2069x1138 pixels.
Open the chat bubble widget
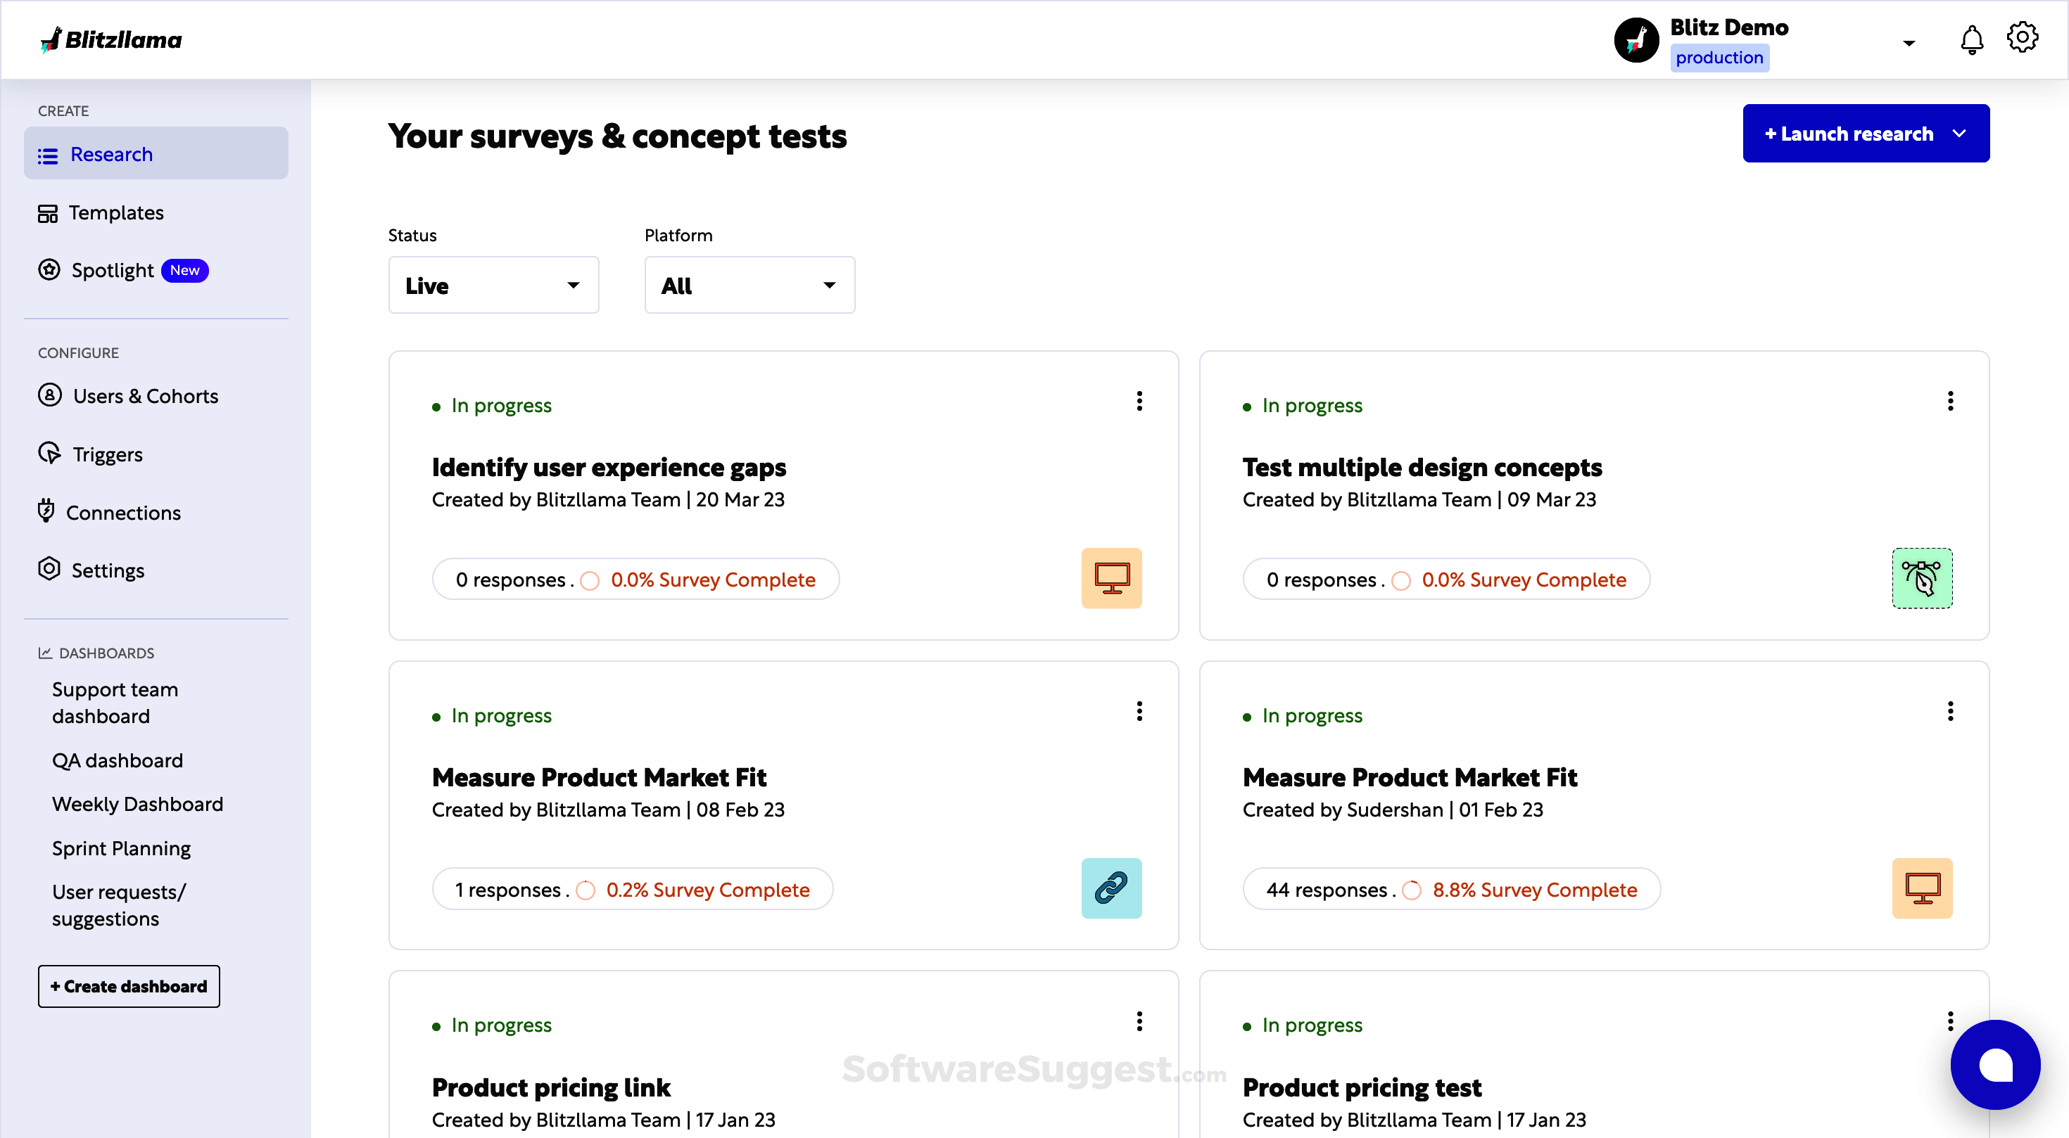(x=1994, y=1064)
